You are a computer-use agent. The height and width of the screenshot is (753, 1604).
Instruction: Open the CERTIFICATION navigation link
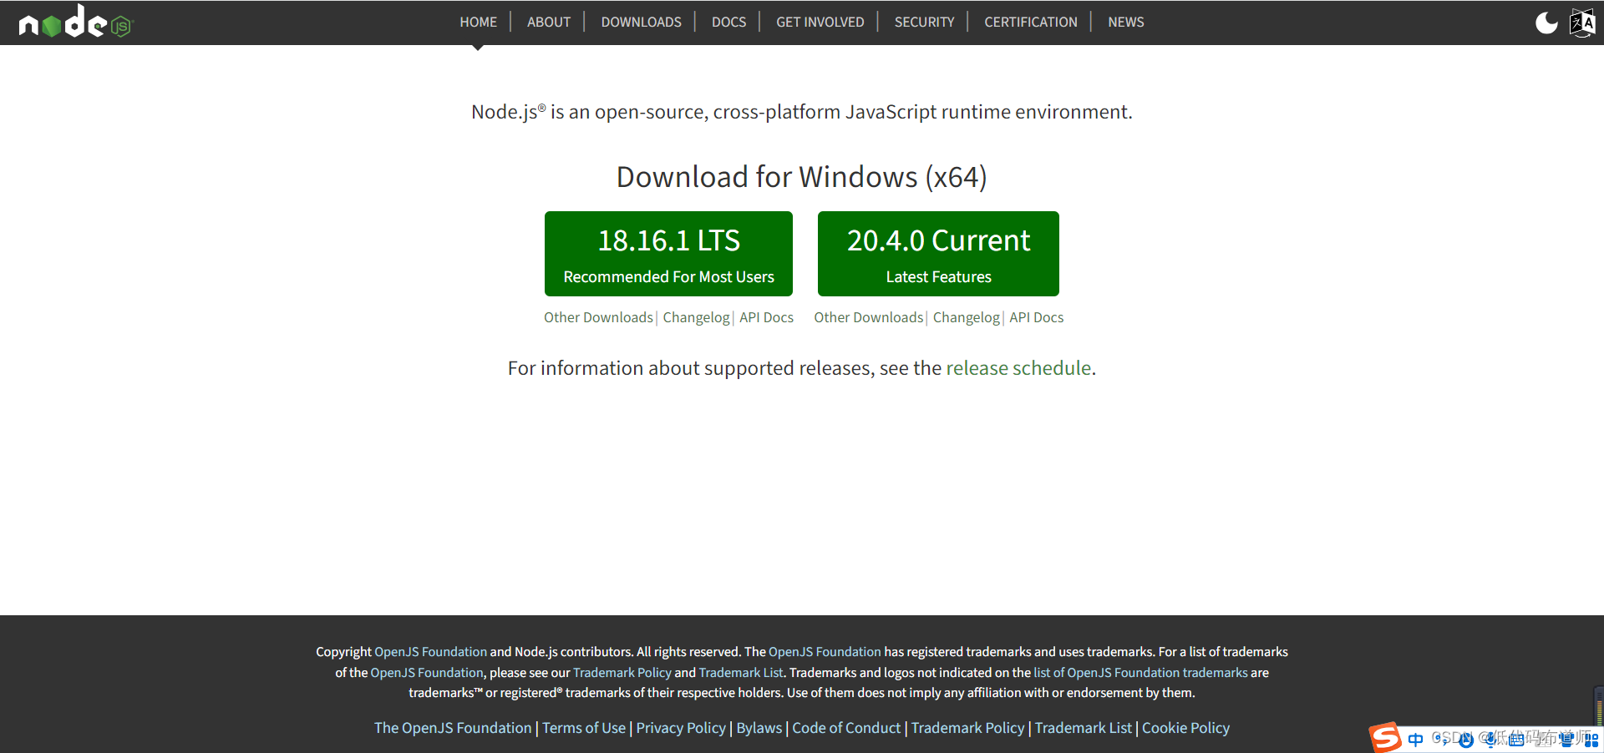(1030, 22)
